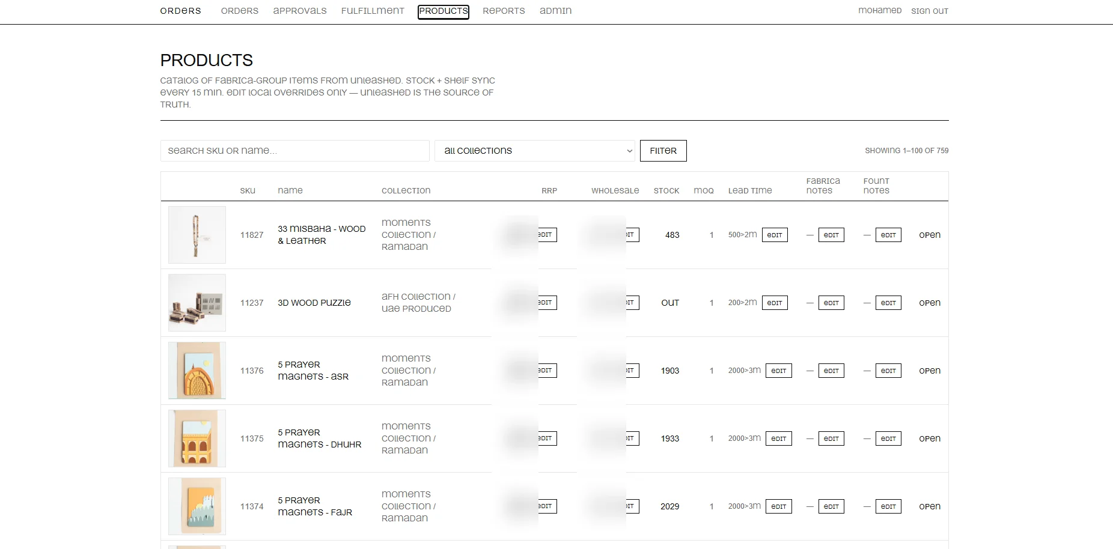
Task: Edit Fabrica notes for Prayer Magnets - Fajr
Action: pos(831,506)
